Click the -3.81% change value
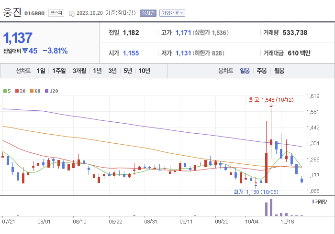 click(x=55, y=51)
